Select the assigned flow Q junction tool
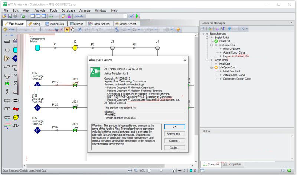Screen dimensions: 297x175 pos(7,58)
